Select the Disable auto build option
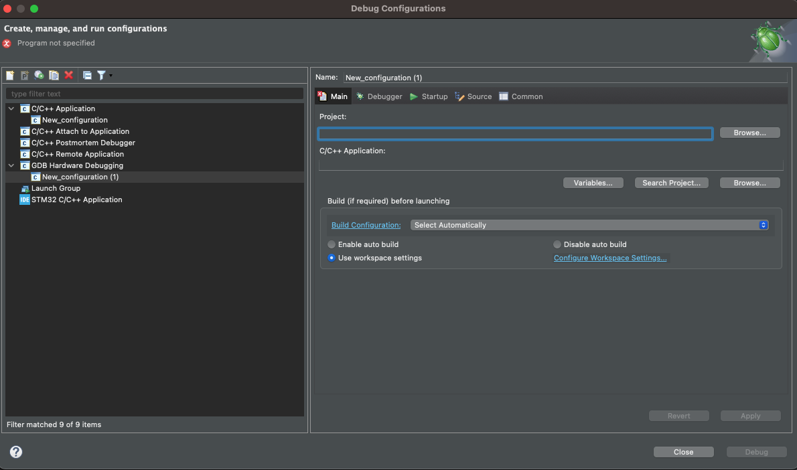 coord(557,244)
